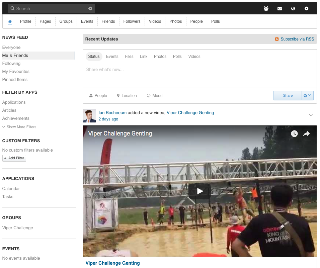Open the post privacy dropdown next to Share
This screenshot has height=268, width=320.
click(x=307, y=95)
